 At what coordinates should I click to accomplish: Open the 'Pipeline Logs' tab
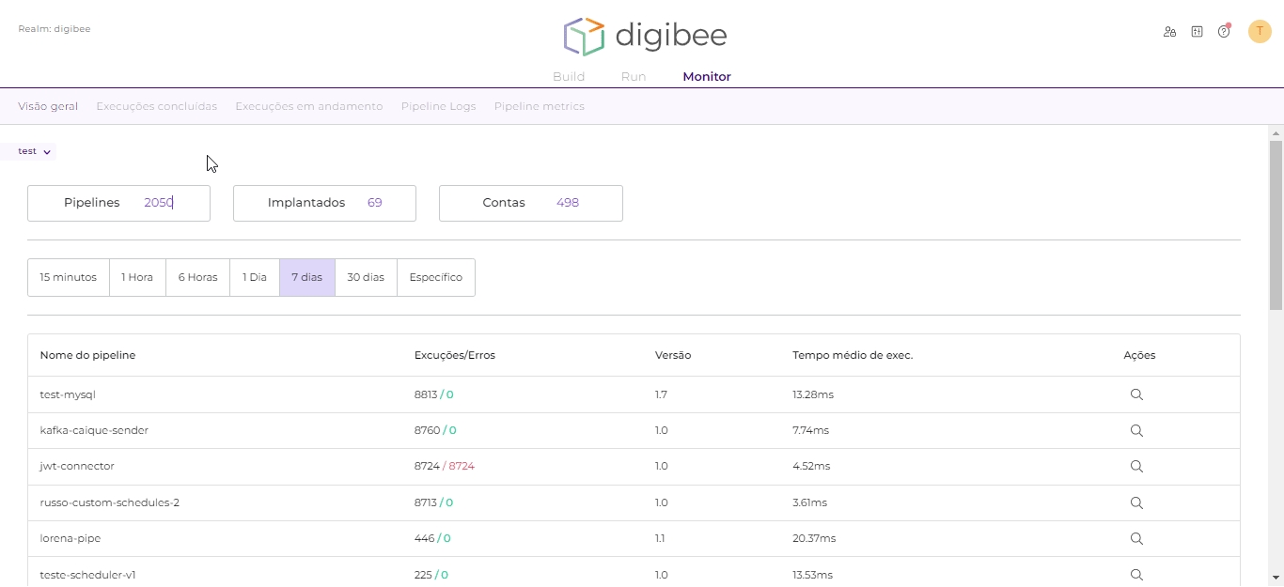pos(438,106)
